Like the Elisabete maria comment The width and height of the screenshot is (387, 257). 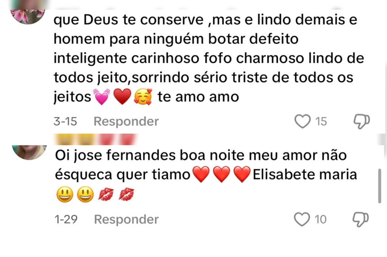pos(302,219)
